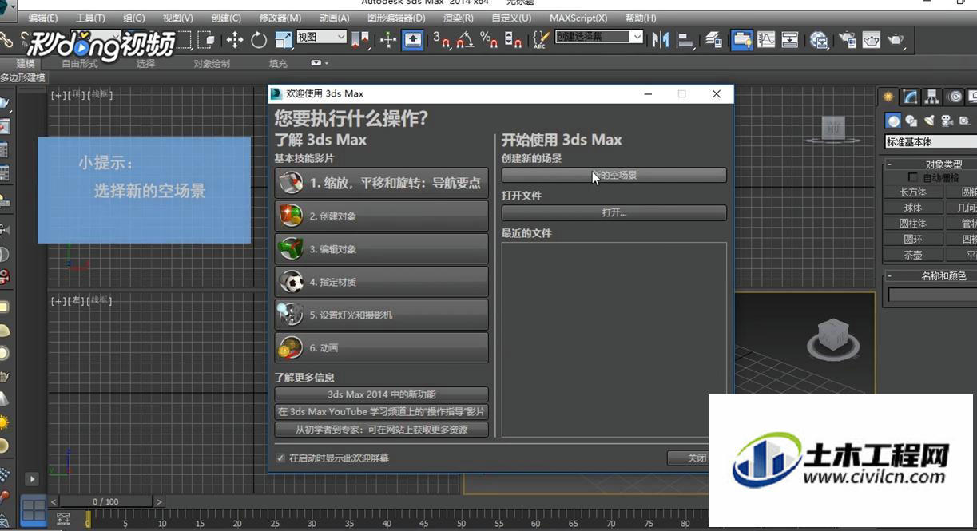Click the 球体 object type button
977x531 pixels.
click(913, 208)
